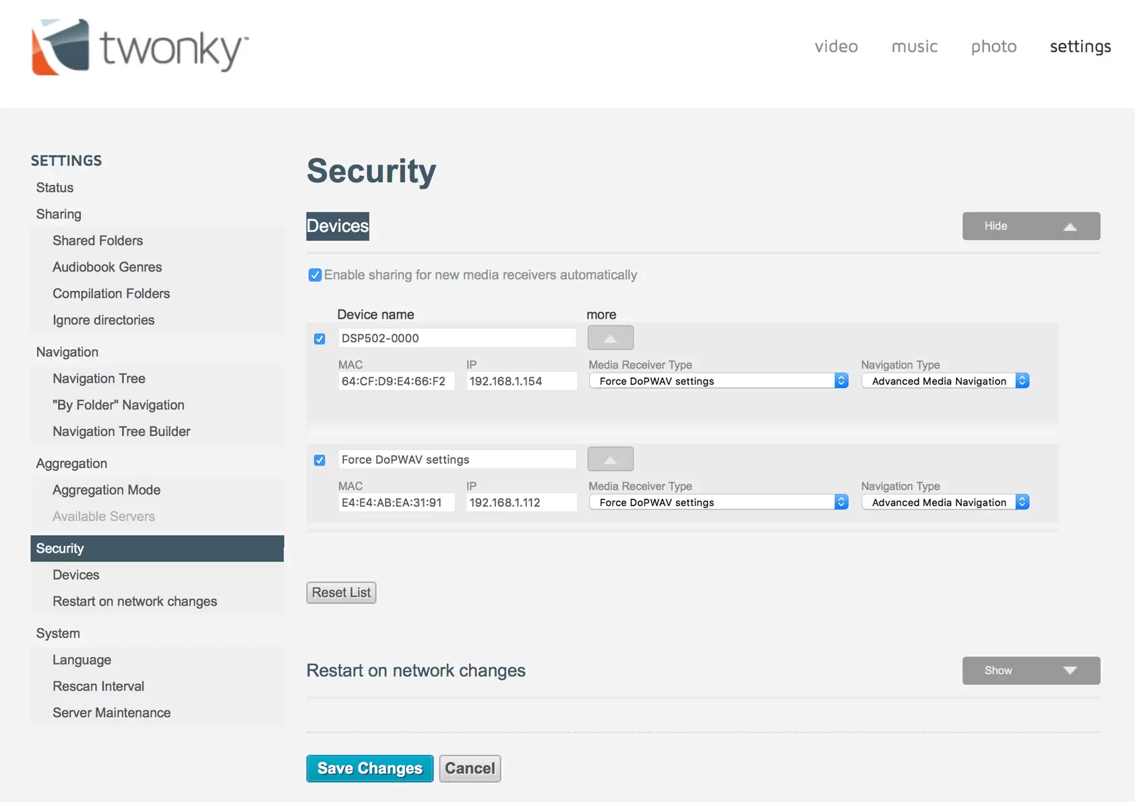Collapse more options for Force DoPWAV device
Screen dimensions: 1135x802
click(x=610, y=459)
